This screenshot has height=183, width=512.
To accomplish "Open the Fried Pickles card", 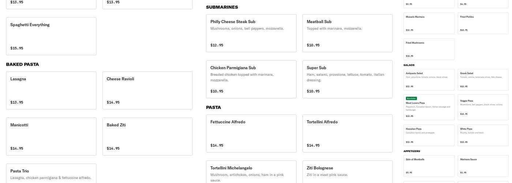I will (x=483, y=23).
